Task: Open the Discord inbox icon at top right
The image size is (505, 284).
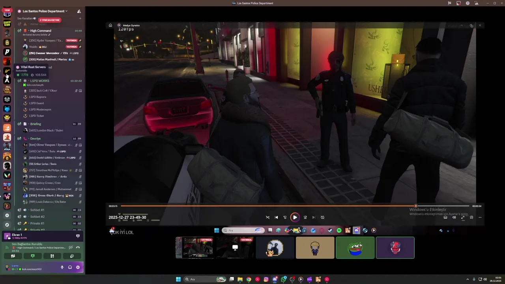Action: pos(458,3)
